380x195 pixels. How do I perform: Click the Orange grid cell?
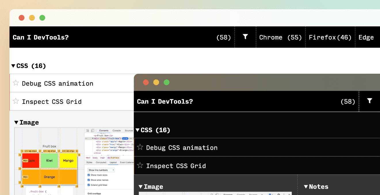[49, 177]
